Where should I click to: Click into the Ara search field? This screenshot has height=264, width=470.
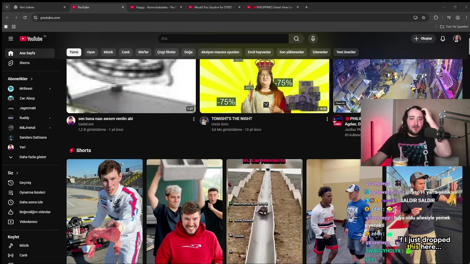tap(223, 38)
